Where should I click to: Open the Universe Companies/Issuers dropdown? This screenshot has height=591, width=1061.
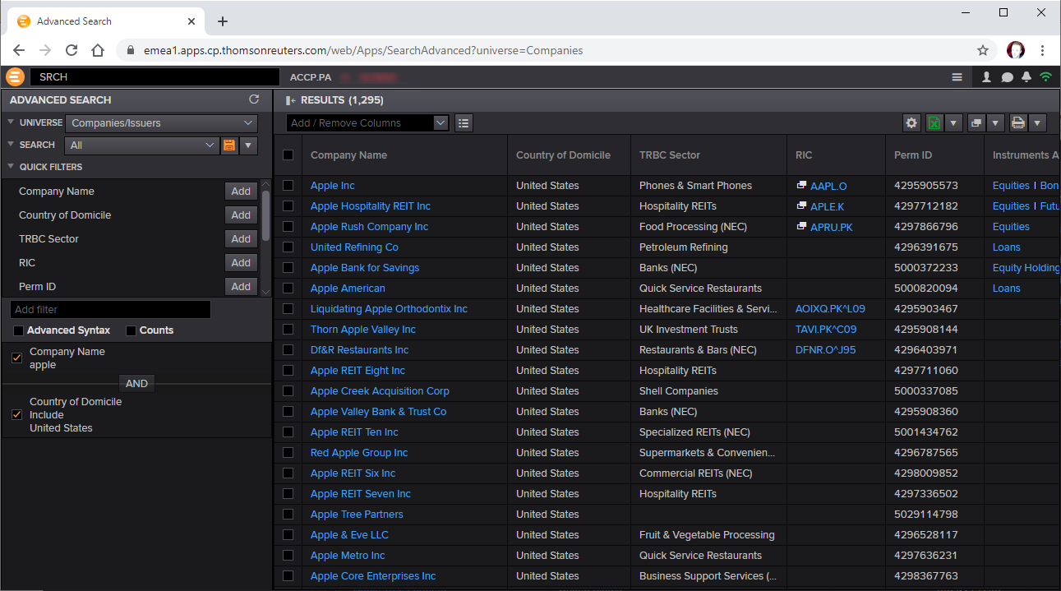tap(161, 123)
